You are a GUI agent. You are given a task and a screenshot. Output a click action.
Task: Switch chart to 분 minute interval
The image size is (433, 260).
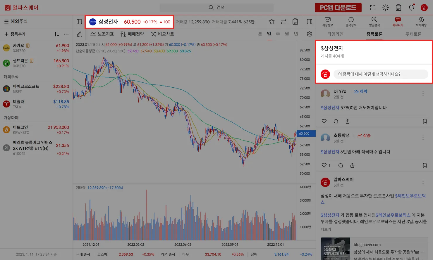click(x=260, y=34)
